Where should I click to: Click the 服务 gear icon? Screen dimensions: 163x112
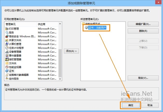click(x=7, y=32)
